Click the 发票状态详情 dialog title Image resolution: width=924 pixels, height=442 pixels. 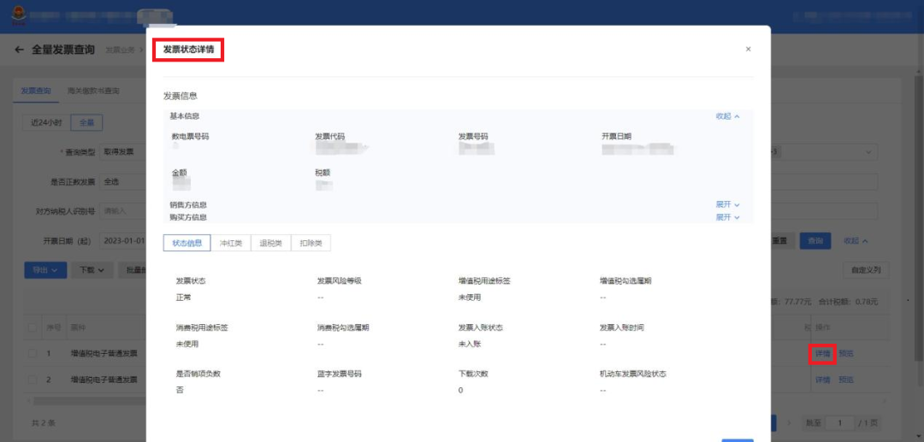188,50
